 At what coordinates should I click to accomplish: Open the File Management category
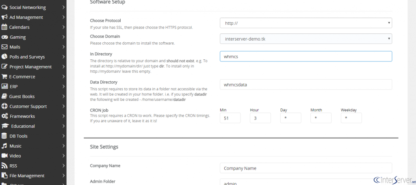pyautogui.click(x=33, y=176)
